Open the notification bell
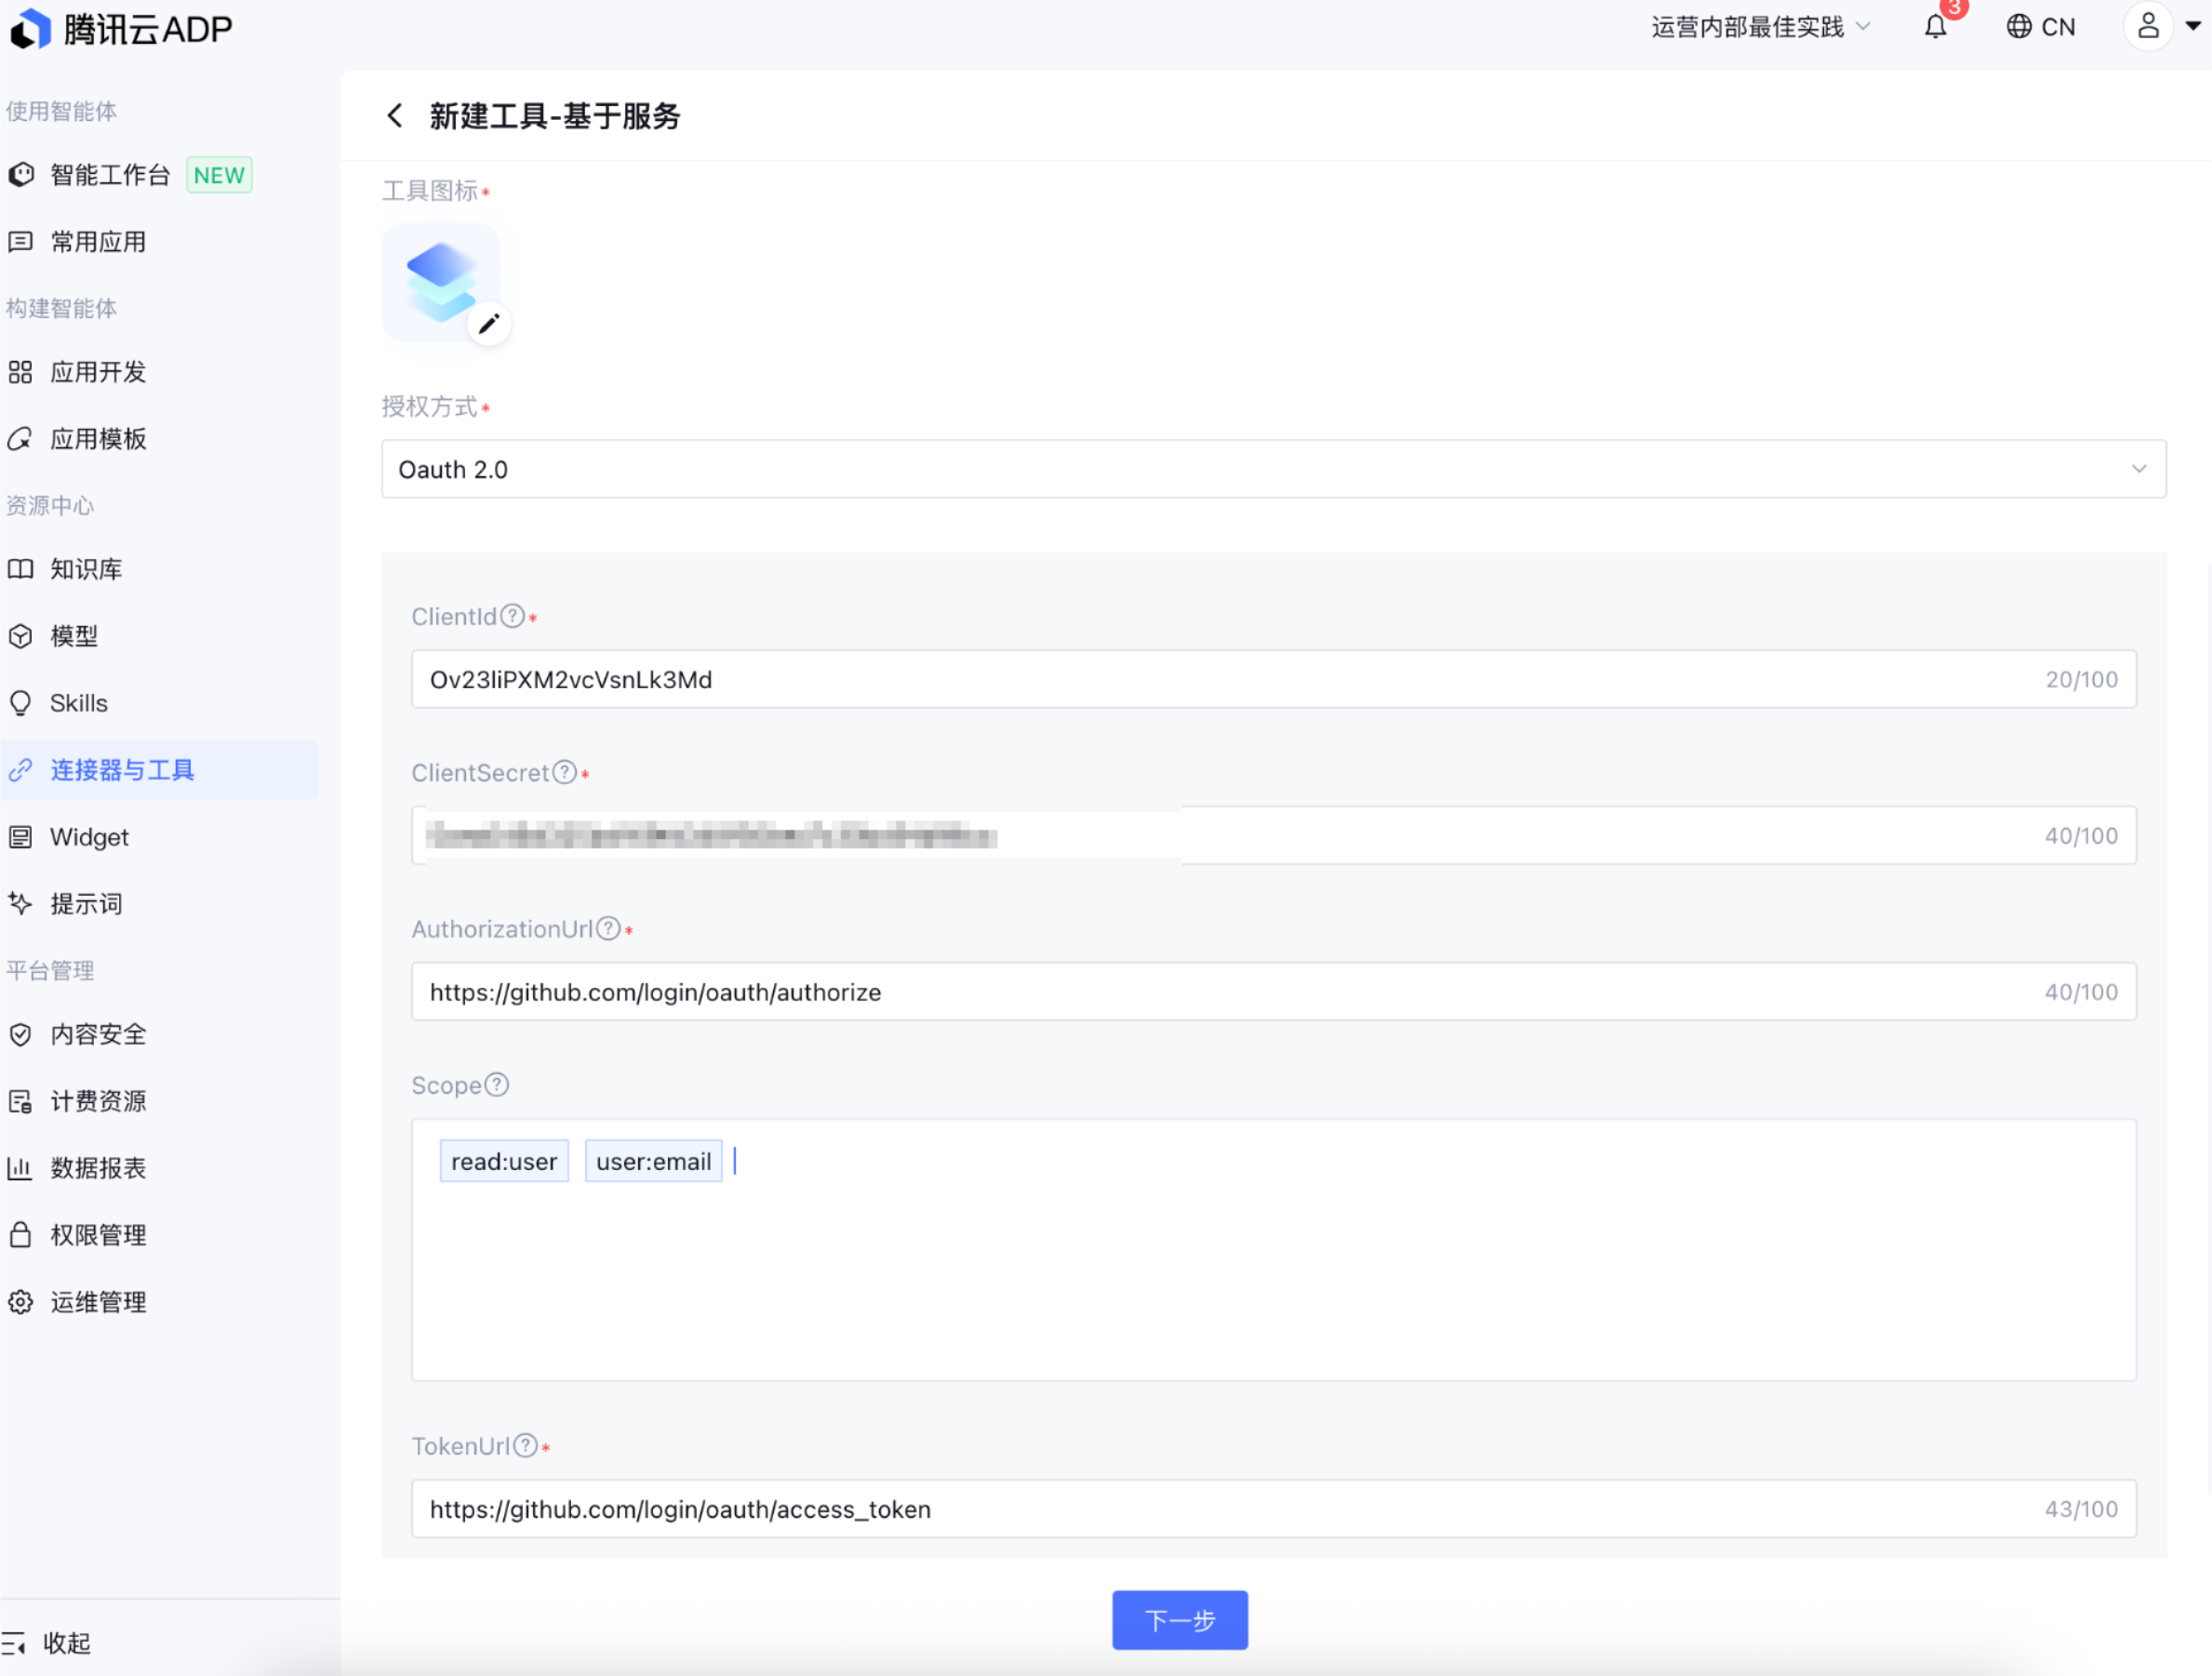2212x1676 pixels. click(1936, 27)
